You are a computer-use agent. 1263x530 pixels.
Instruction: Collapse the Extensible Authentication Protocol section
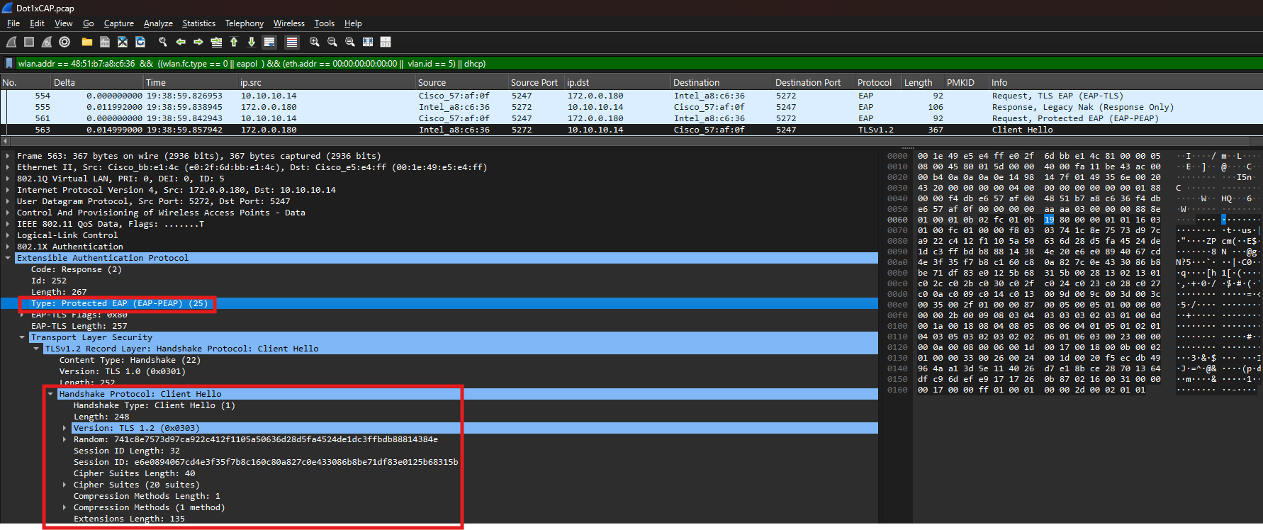pos(8,258)
